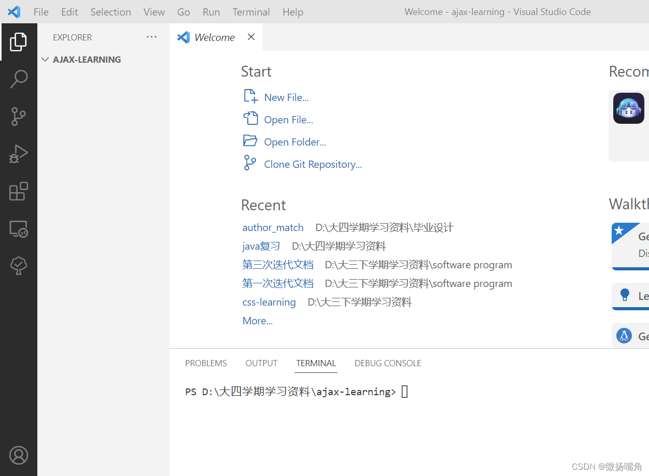Open the Explorer view in activity bar
The height and width of the screenshot is (476, 649).
(19, 42)
